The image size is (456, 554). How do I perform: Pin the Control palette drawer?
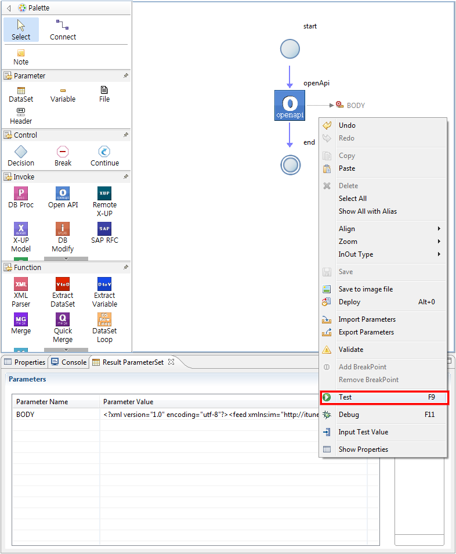(x=126, y=135)
